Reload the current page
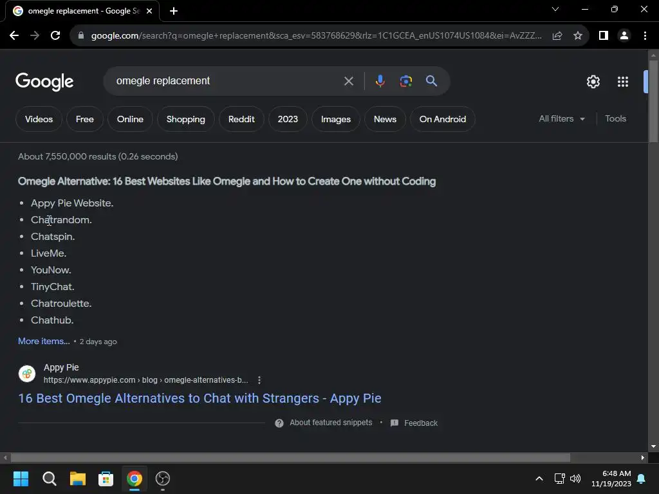This screenshot has width=659, height=494. (55, 36)
